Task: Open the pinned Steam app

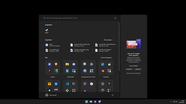Action: 47,31
